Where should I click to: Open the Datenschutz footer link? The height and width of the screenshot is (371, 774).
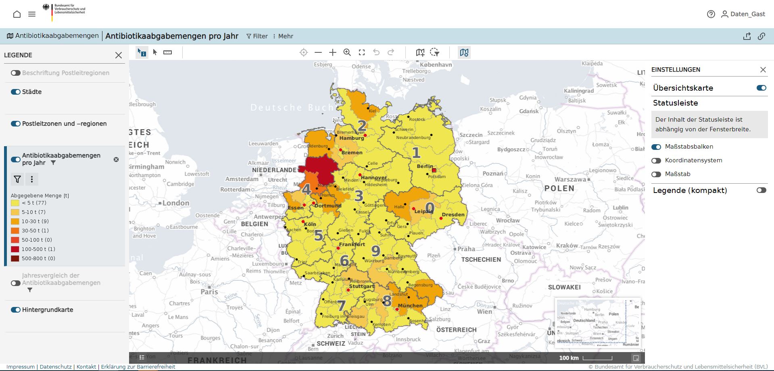56,367
